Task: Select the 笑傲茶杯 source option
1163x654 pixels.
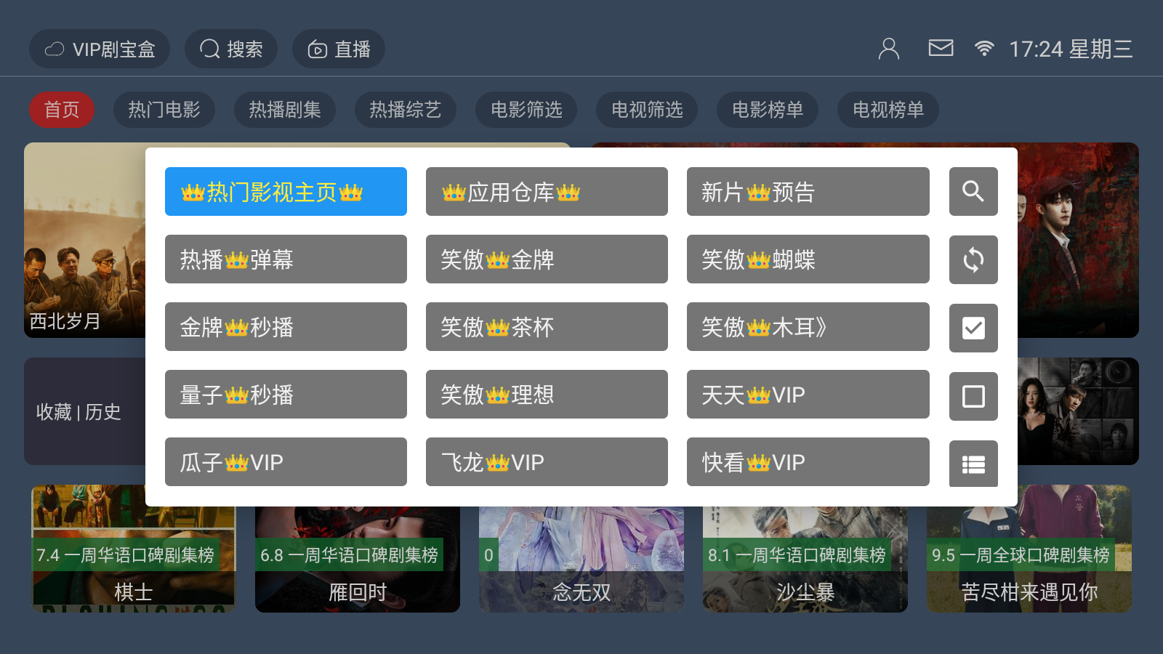Action: point(547,327)
